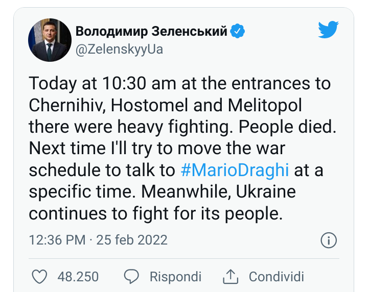Click the Twitter bird logo

[329, 30]
